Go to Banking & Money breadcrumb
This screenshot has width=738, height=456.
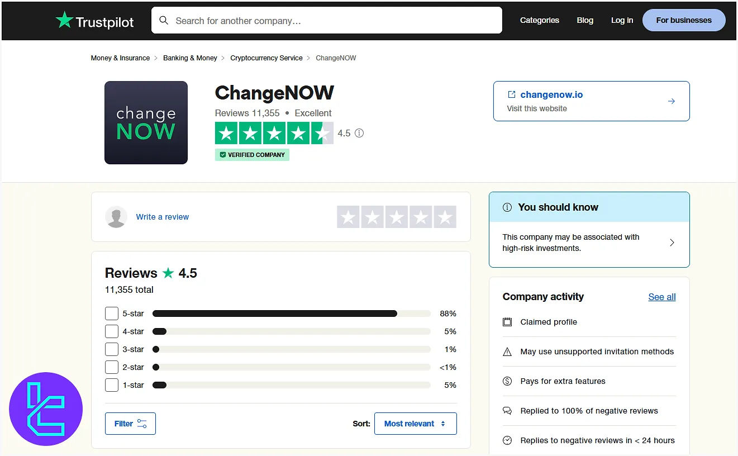click(x=190, y=58)
